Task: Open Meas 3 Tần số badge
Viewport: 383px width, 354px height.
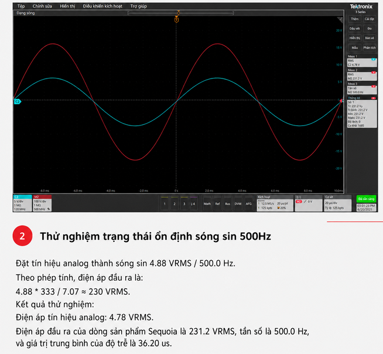Action: pyautogui.click(x=362, y=88)
